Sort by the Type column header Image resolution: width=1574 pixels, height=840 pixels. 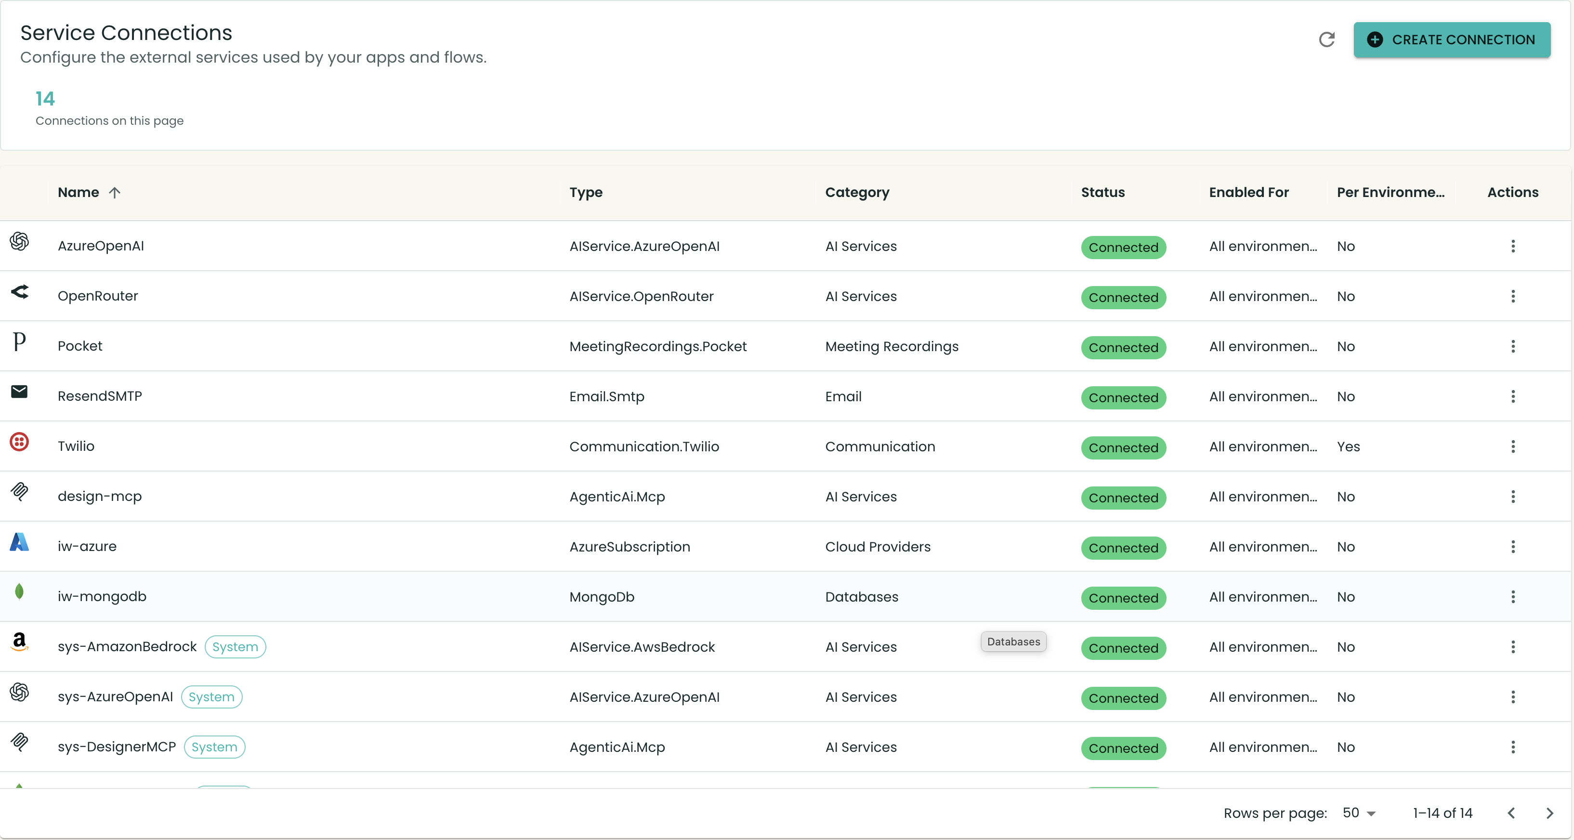click(x=586, y=193)
